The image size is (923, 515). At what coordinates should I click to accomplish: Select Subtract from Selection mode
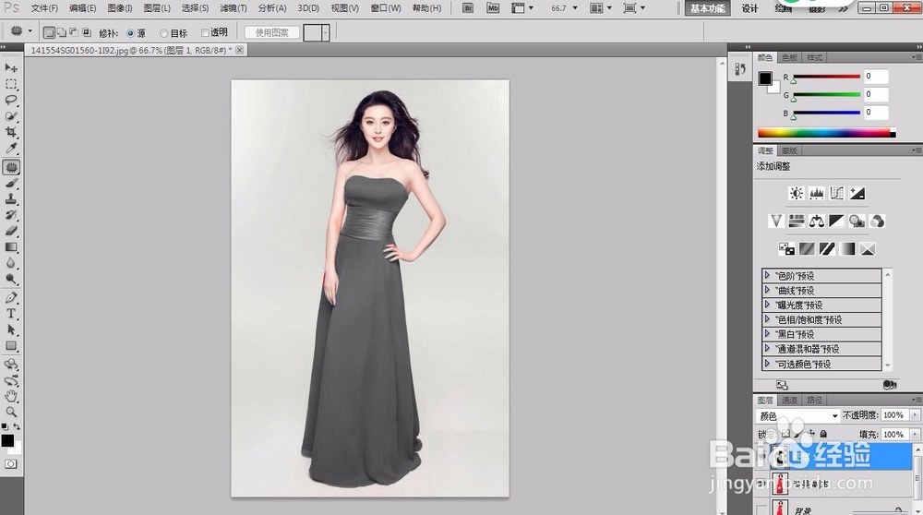click(74, 33)
